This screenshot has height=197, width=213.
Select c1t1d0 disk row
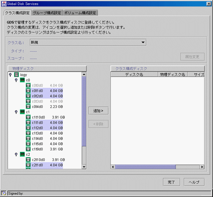(44, 123)
